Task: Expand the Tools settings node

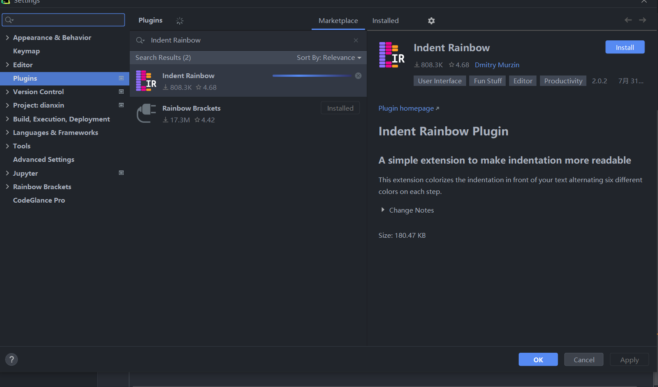Action: [7, 146]
